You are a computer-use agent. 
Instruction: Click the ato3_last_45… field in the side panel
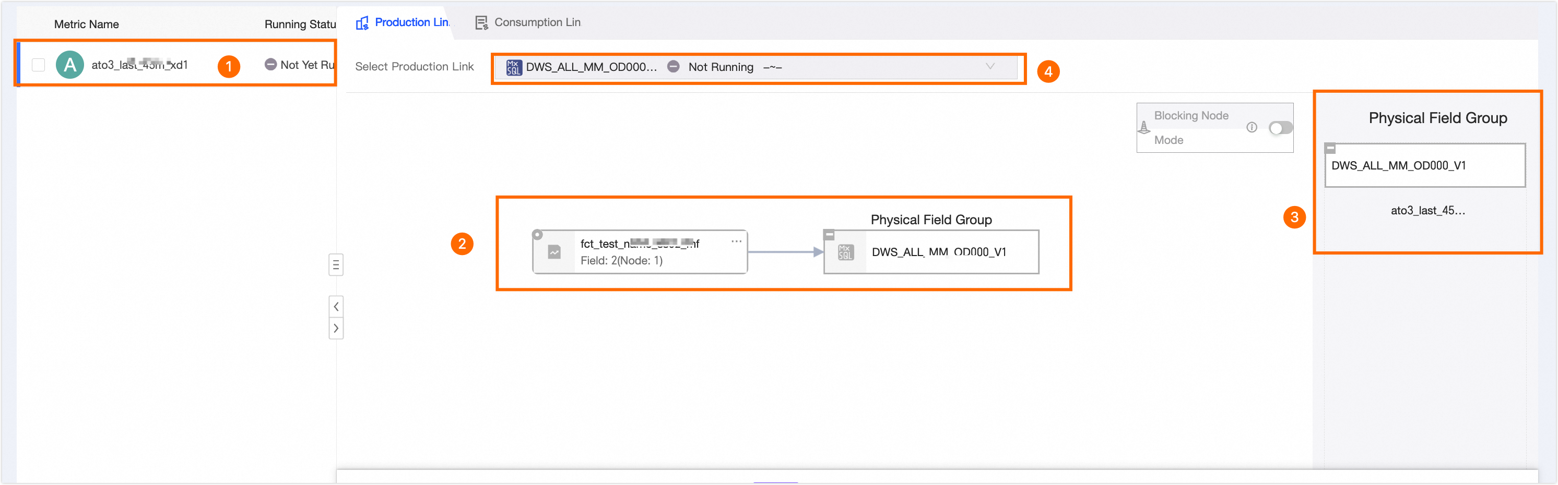(x=1427, y=211)
